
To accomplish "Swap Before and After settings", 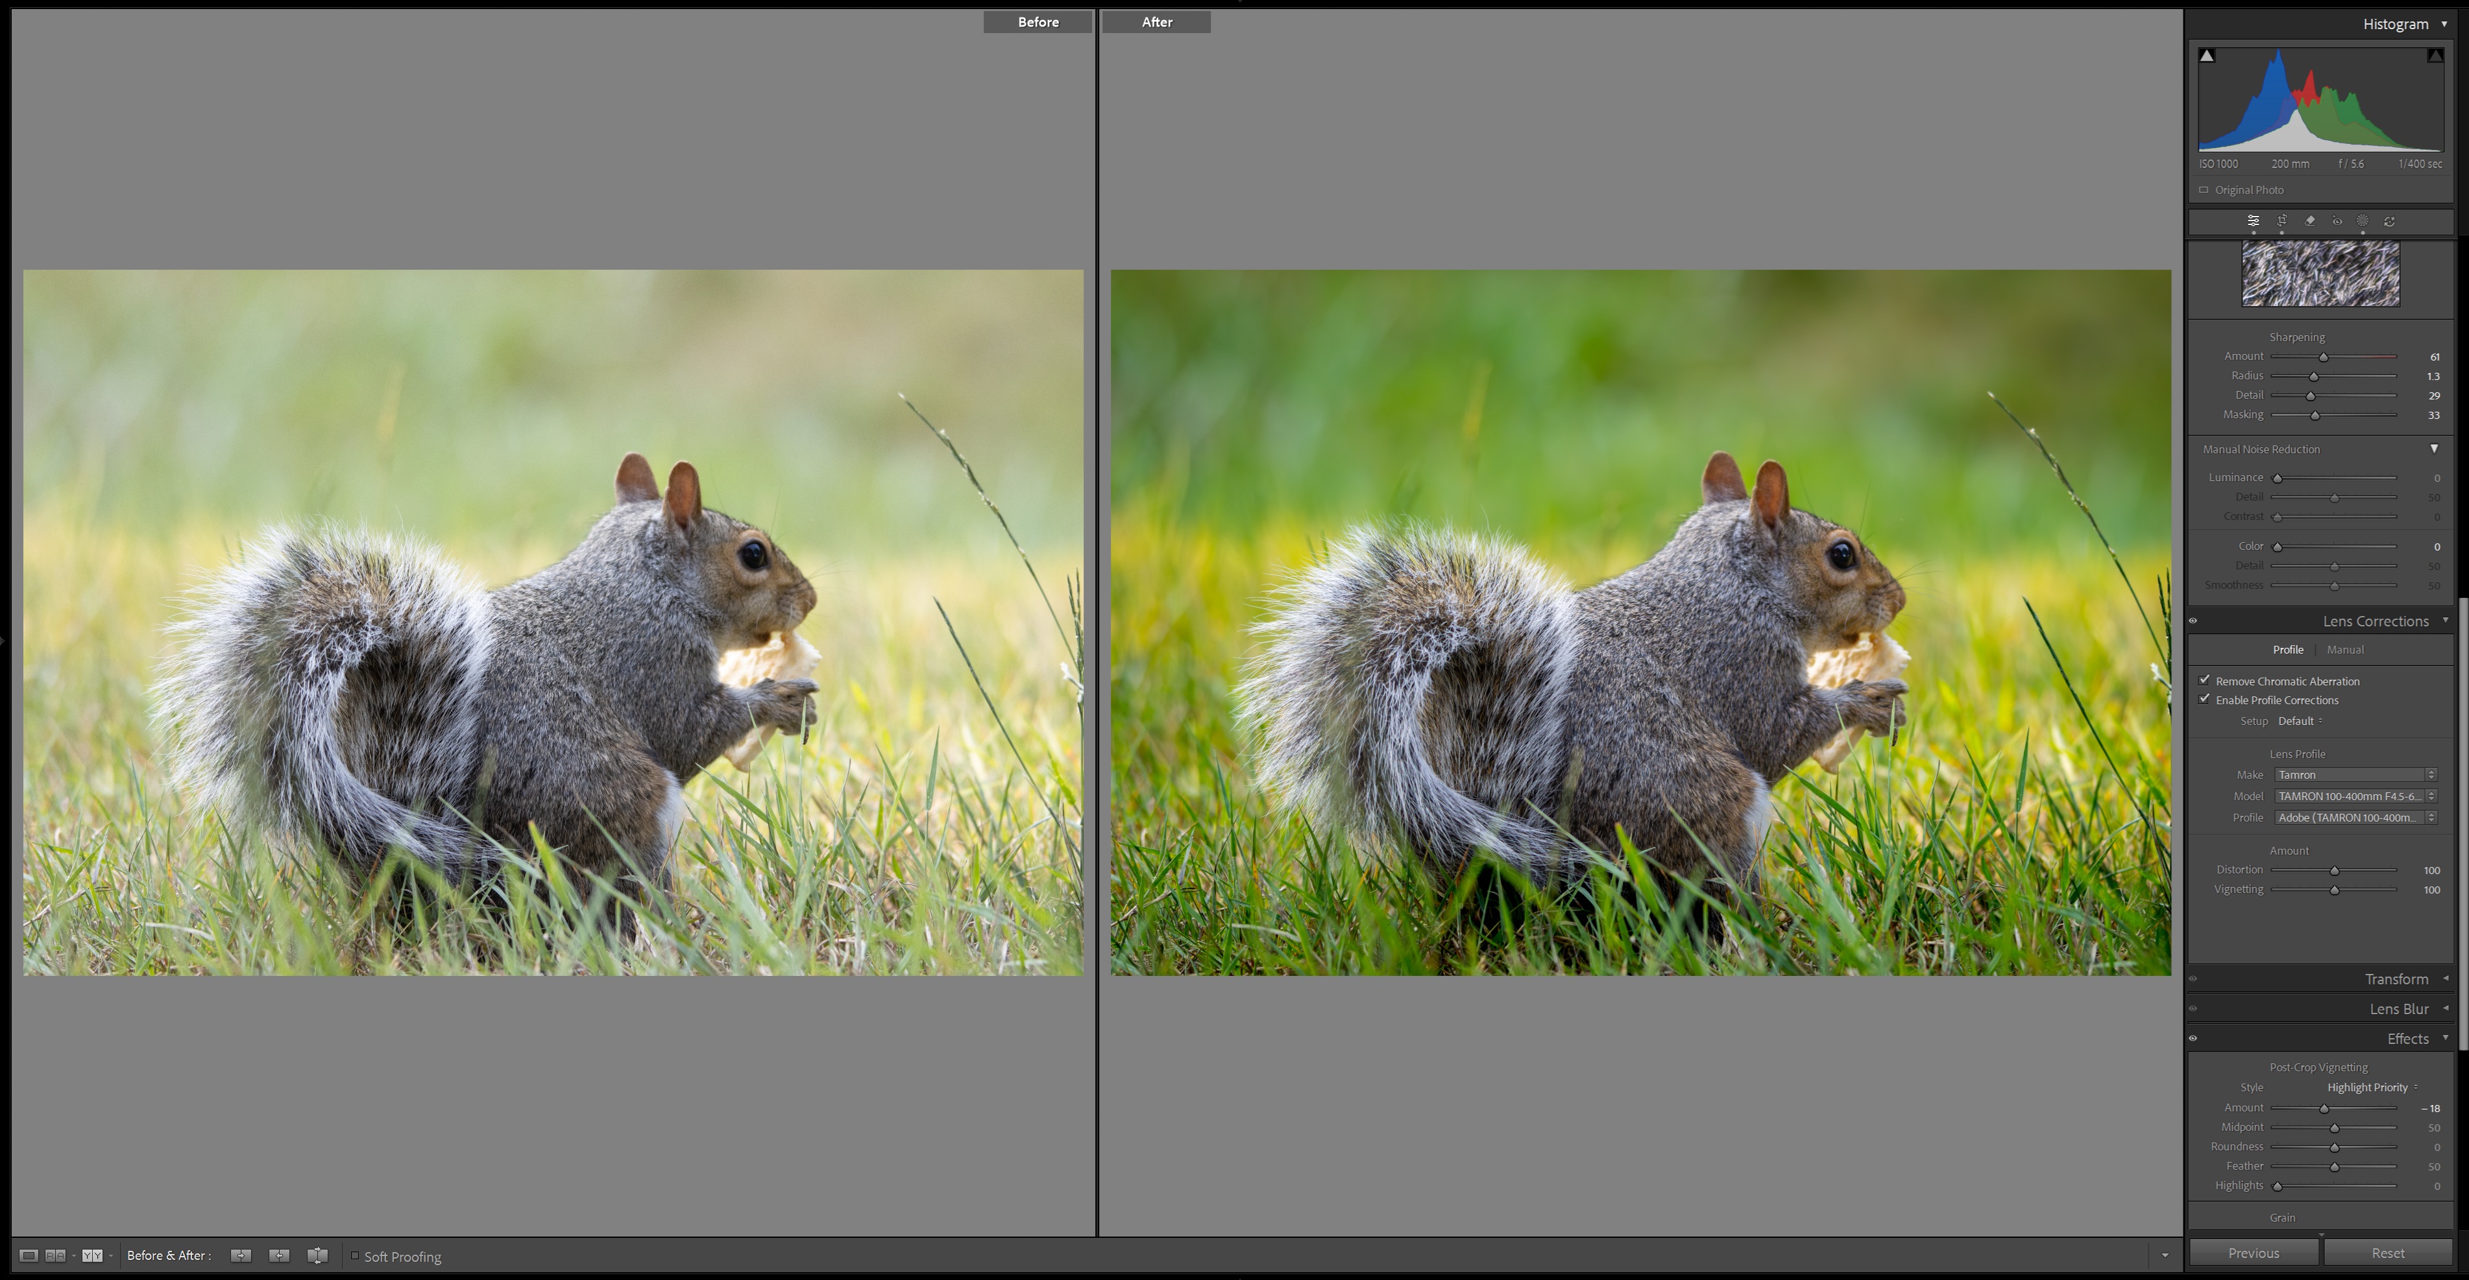I will click(x=317, y=1255).
